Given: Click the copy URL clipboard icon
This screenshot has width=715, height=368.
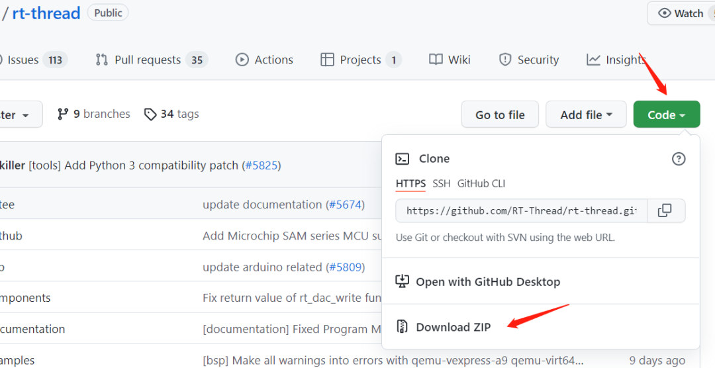Looking at the screenshot, I should [x=665, y=210].
